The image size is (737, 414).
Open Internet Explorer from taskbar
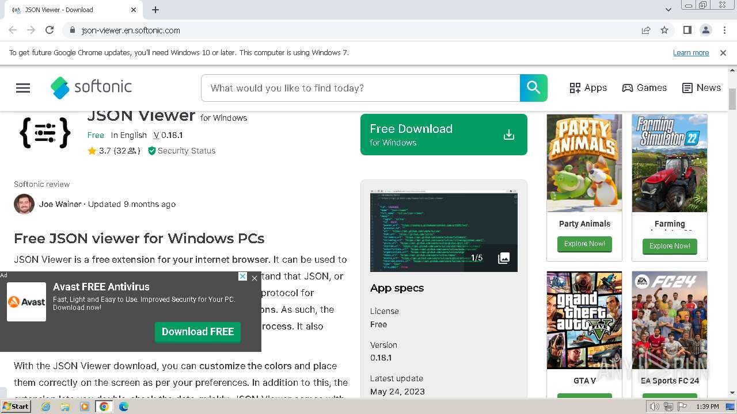coord(46,407)
